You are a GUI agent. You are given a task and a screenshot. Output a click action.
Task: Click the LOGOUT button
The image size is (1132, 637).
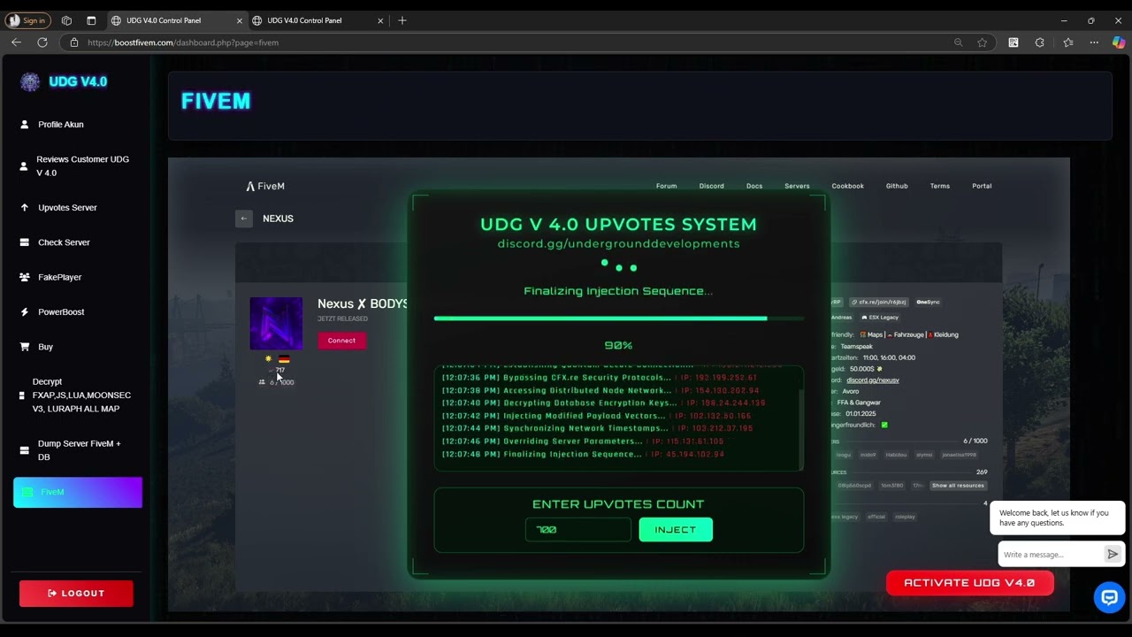tap(76, 594)
